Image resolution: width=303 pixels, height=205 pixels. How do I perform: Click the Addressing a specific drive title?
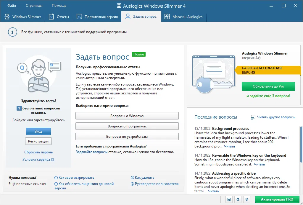pos(234,173)
